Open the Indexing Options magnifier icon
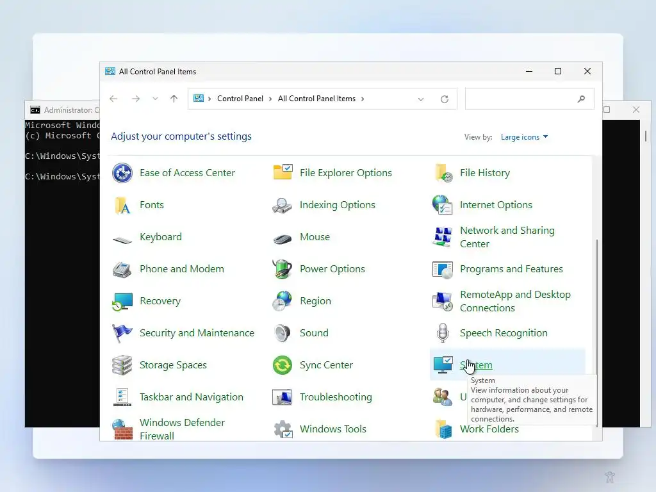 point(283,205)
